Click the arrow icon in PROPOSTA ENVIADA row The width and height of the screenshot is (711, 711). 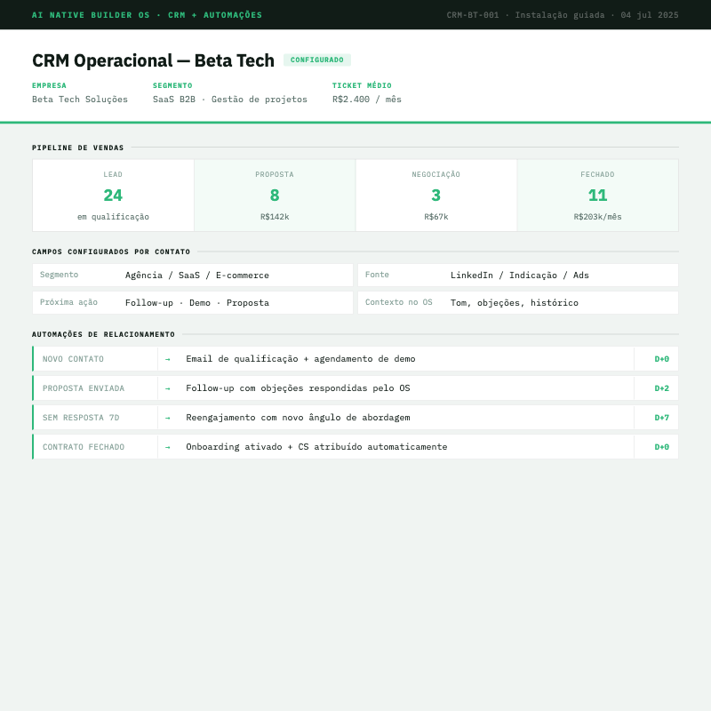pyautogui.click(x=168, y=388)
